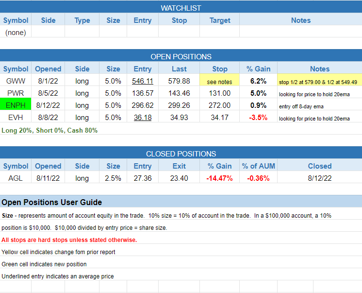Click underlined EVH entry price 36.18
Screen dimensions: 362x293
[143, 117]
